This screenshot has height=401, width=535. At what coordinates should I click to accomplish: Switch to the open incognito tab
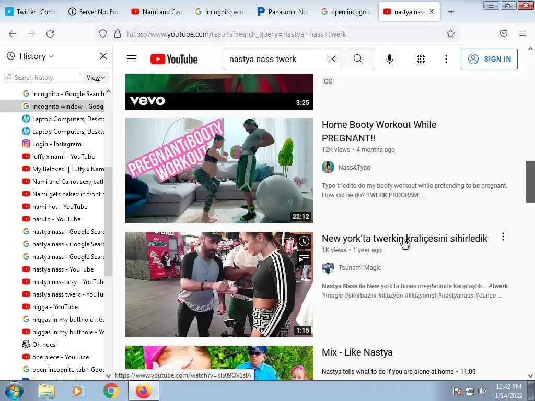coord(346,11)
